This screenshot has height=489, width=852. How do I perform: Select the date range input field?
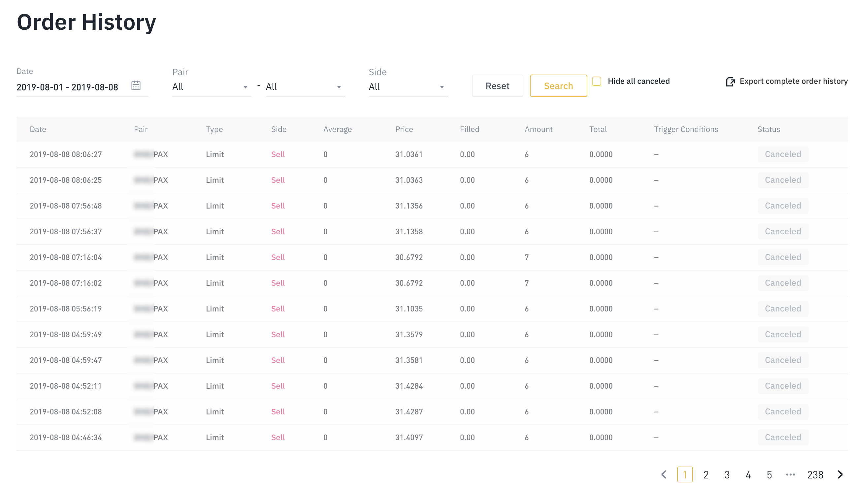click(67, 87)
